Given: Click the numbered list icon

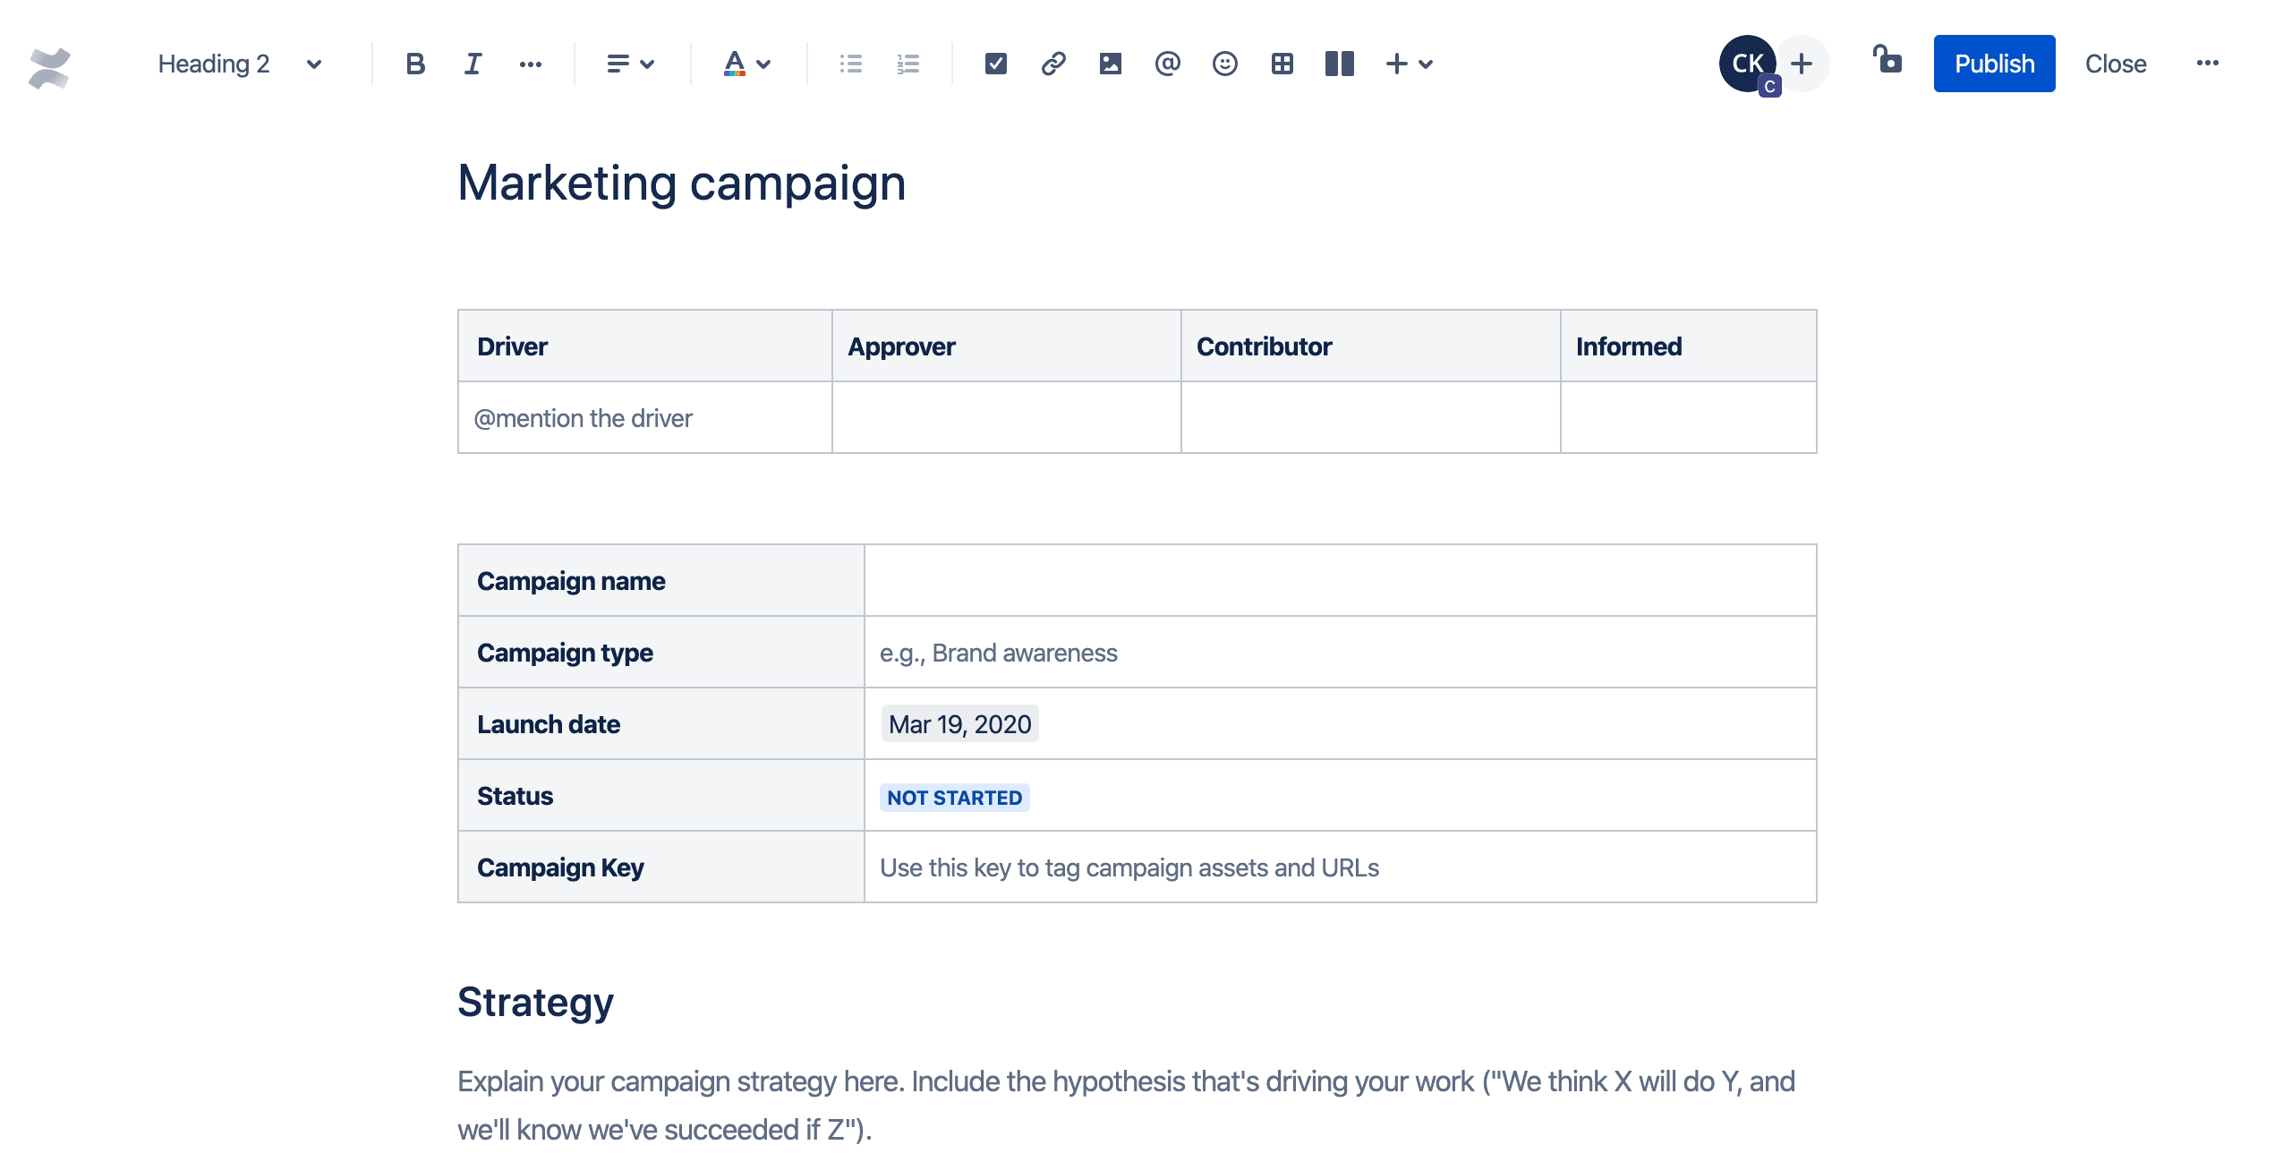Looking at the screenshot, I should tap(907, 63).
